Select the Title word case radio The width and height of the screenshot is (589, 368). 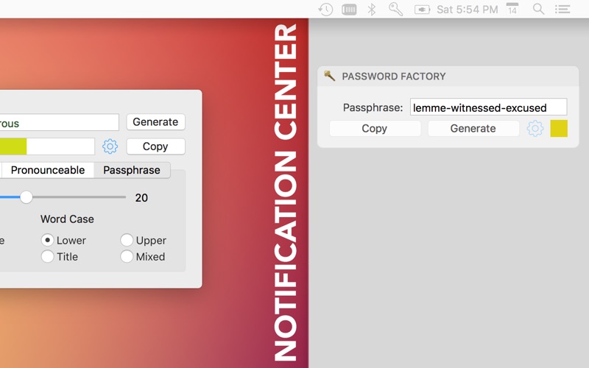[x=47, y=256]
